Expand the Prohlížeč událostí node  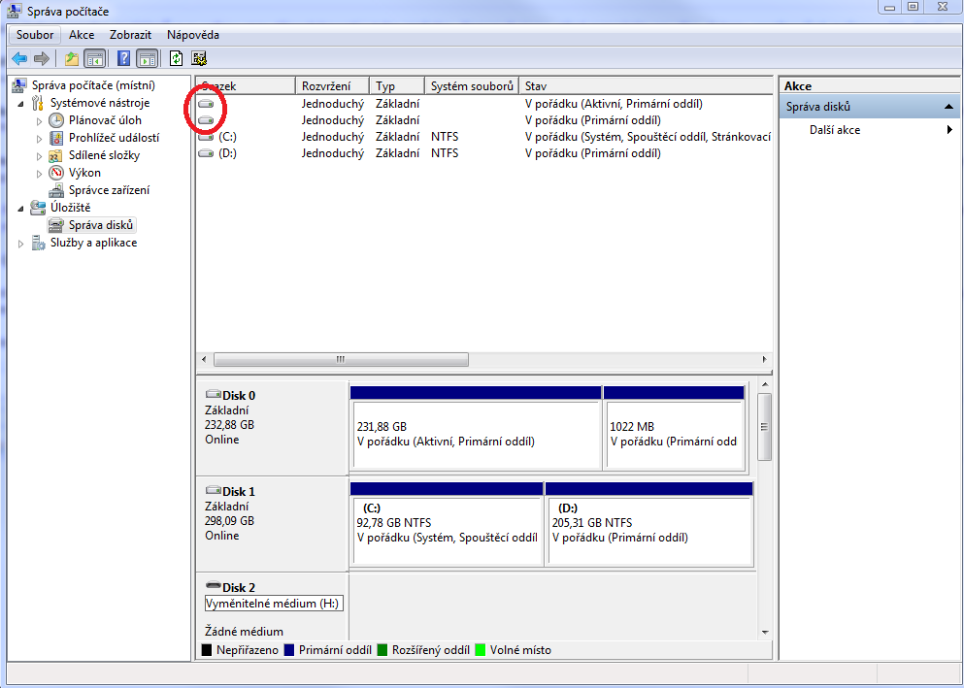(x=39, y=139)
